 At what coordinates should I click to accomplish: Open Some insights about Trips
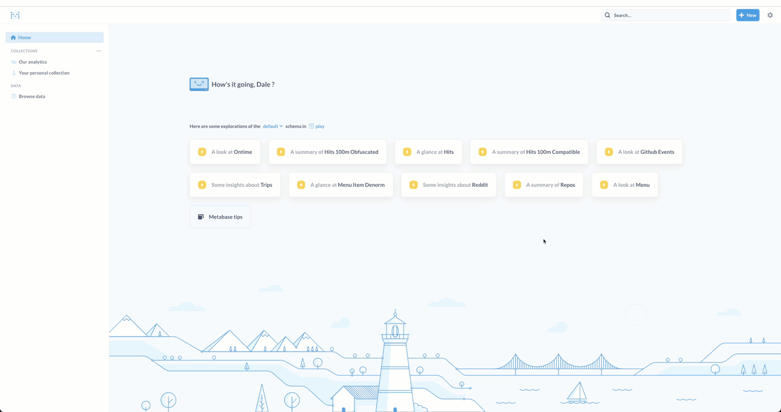(235, 185)
